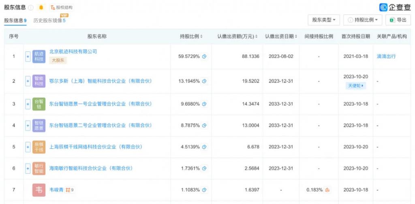Click the pie icon next to 59.5729%
415x204 pixels.
pos(205,57)
